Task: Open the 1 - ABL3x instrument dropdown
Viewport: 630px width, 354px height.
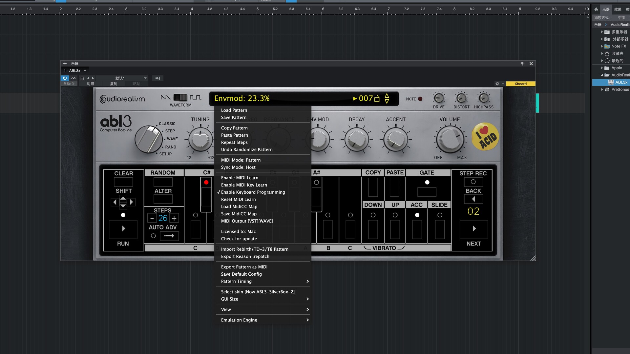Action: pyautogui.click(x=85, y=70)
